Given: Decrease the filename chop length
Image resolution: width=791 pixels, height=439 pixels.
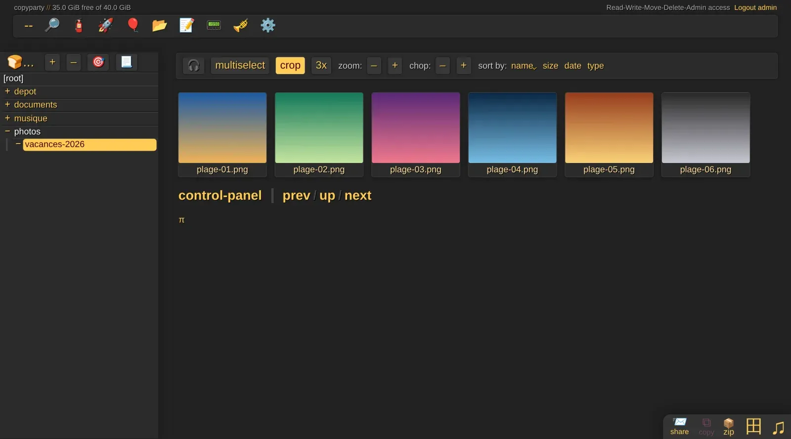Looking at the screenshot, I should [x=443, y=66].
